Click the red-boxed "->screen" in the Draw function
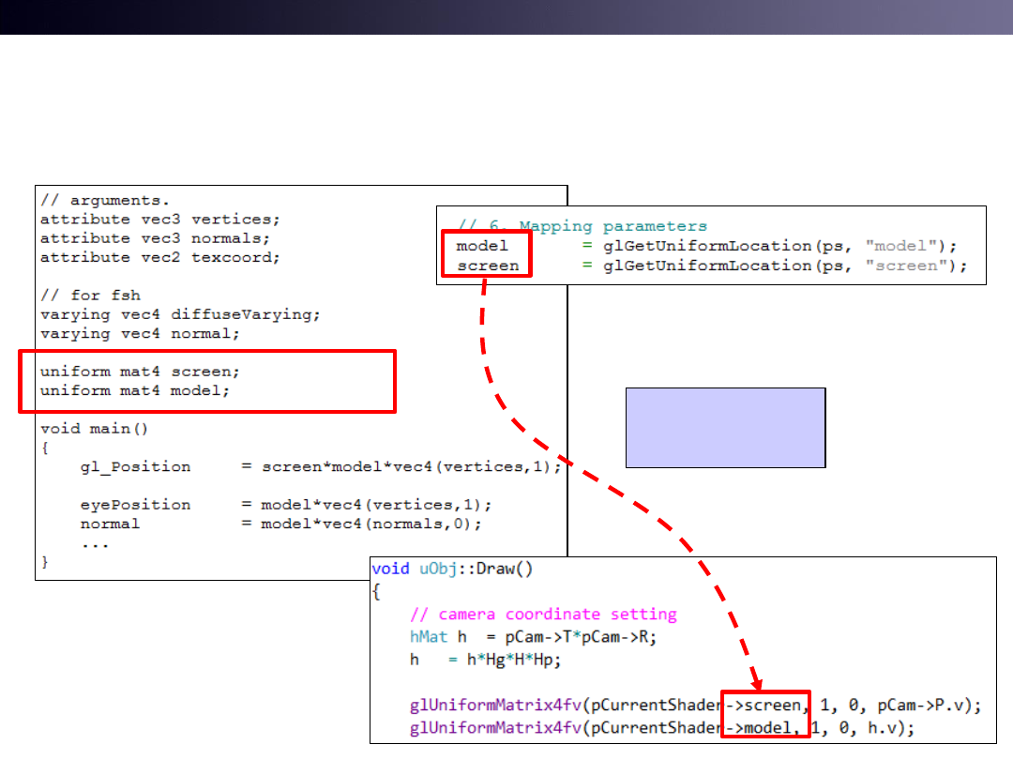 point(764,705)
